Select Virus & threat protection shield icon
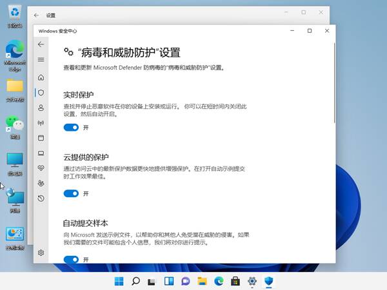The height and width of the screenshot is (290, 387). (41, 93)
